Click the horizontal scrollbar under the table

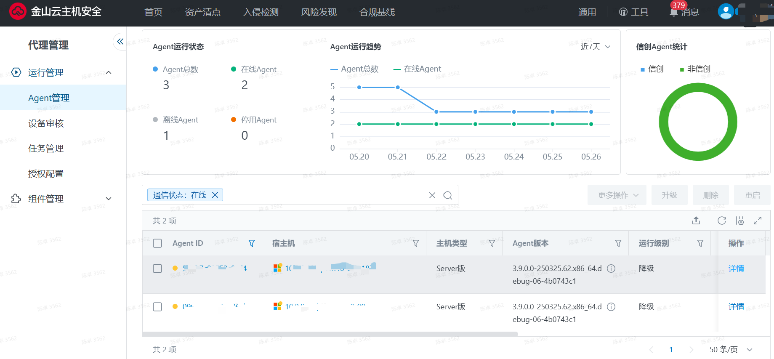pyautogui.click(x=330, y=334)
